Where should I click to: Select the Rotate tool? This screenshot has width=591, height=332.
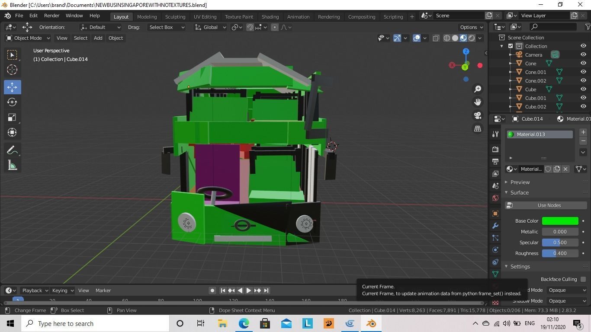(x=12, y=102)
